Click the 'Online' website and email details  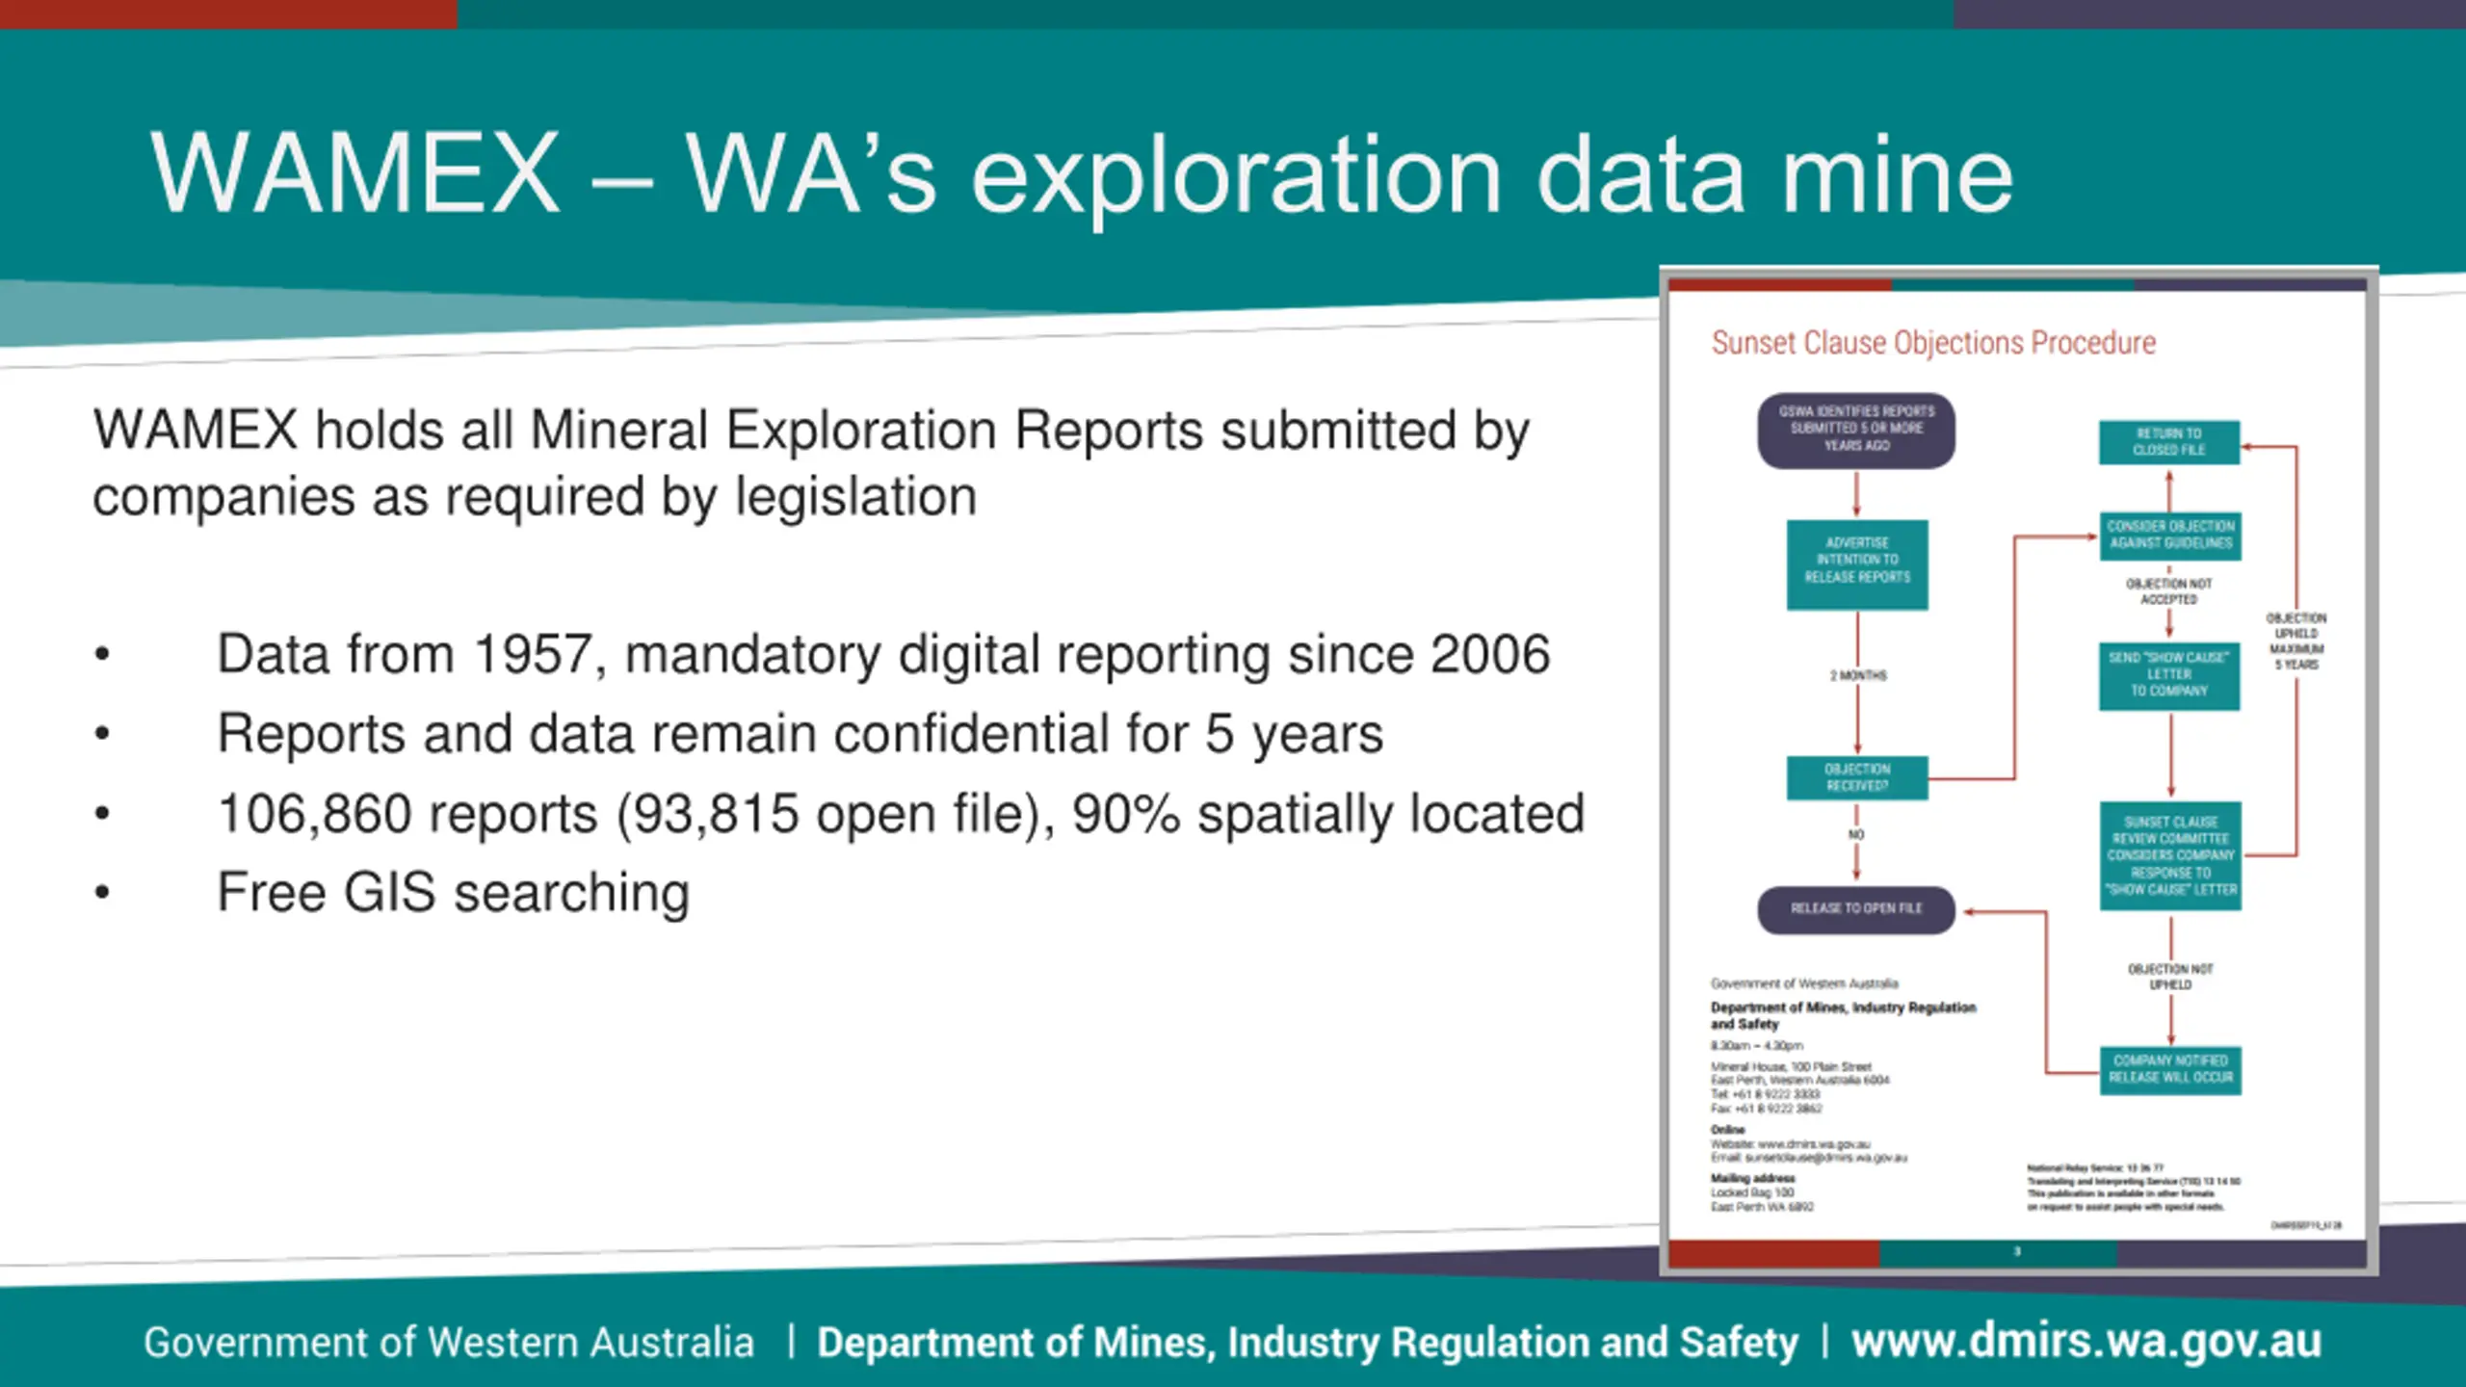point(1808,1144)
